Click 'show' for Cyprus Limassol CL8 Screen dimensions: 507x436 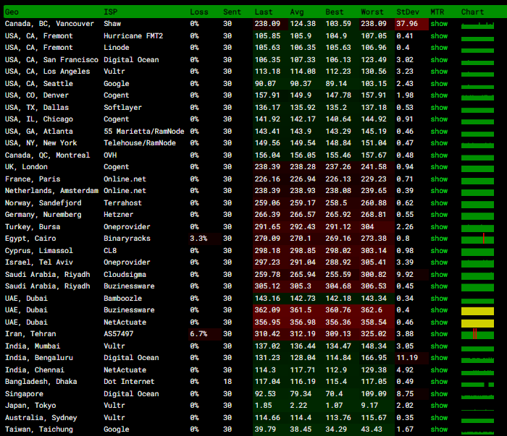(439, 251)
